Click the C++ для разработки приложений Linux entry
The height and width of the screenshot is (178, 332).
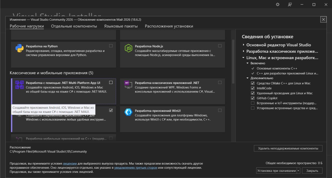[x=287, y=73]
